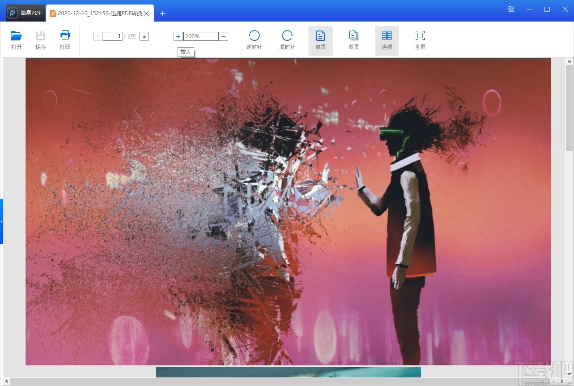
Task: Print the PDF using the 打印 icon
Action: pyautogui.click(x=65, y=40)
